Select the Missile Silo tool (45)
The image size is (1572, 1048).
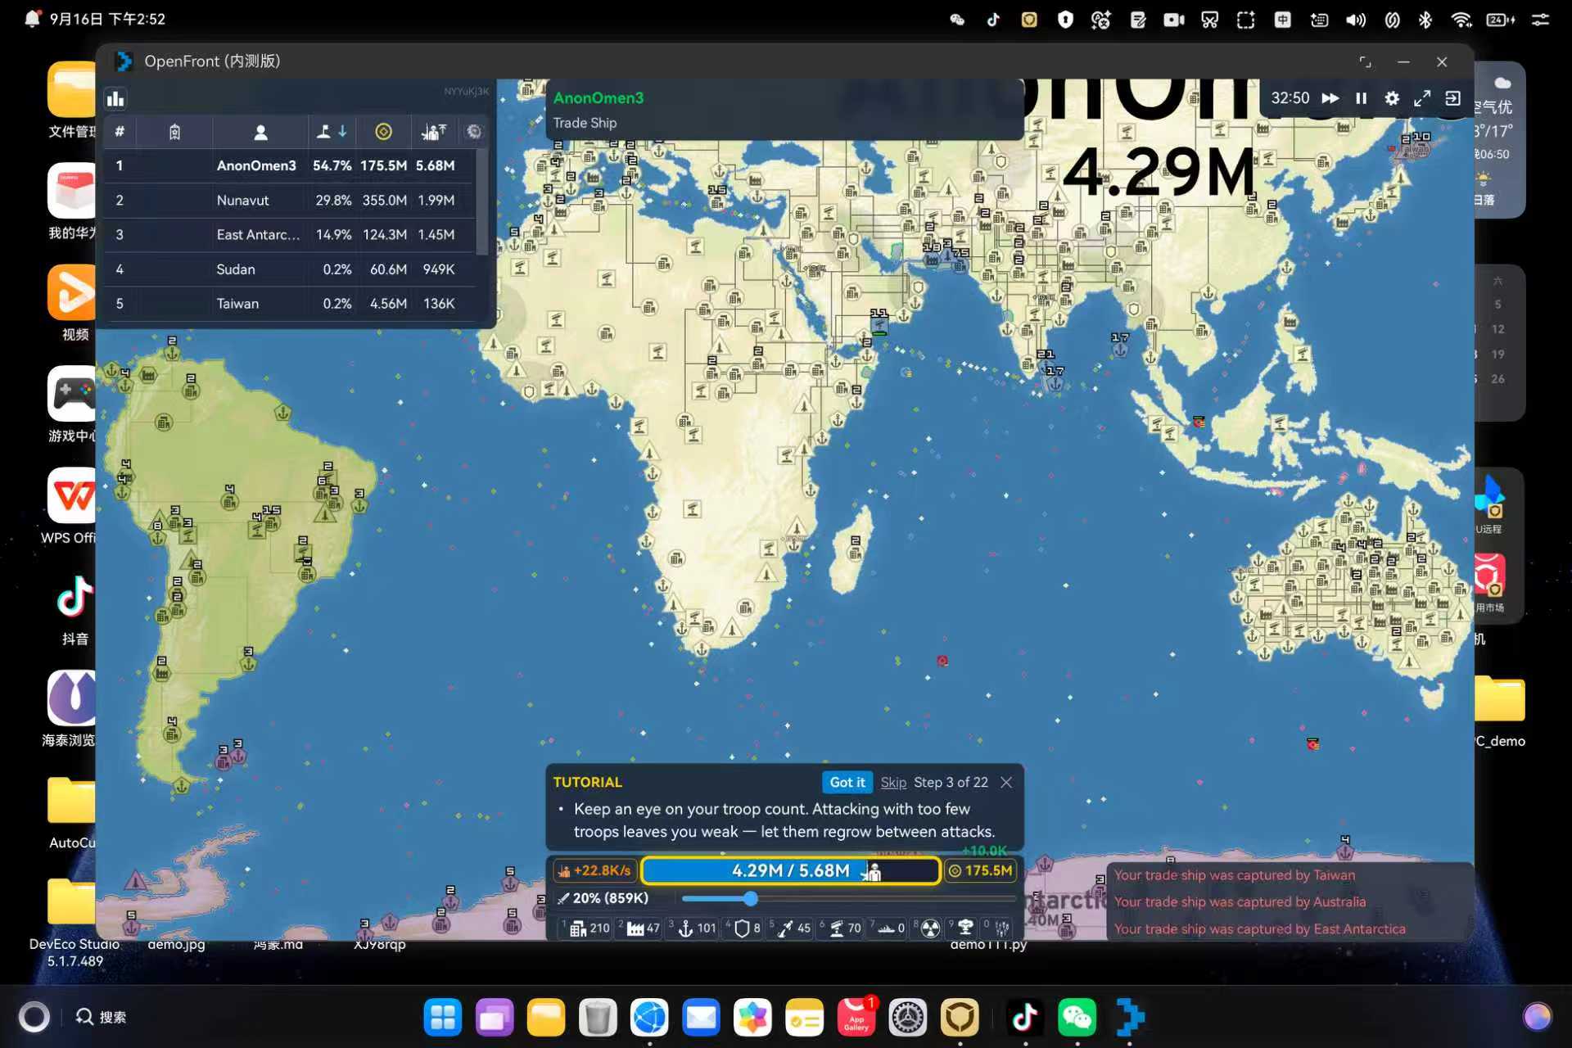tap(792, 928)
